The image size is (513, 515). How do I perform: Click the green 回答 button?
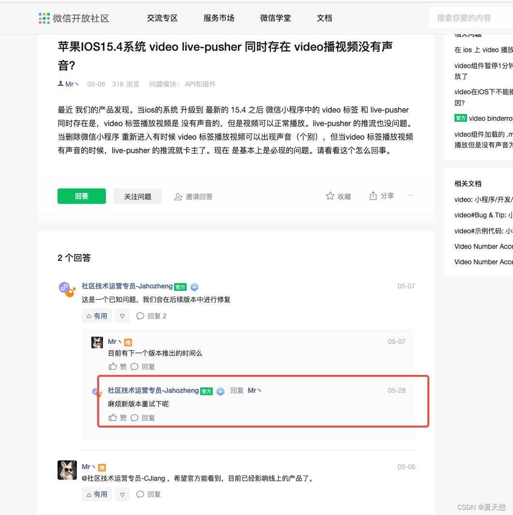(82, 196)
